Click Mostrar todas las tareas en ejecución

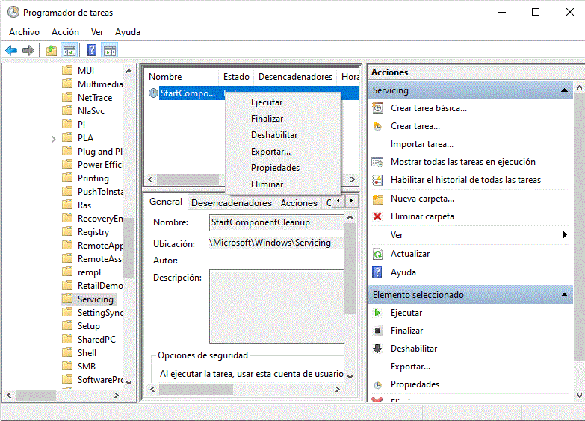tap(462, 162)
